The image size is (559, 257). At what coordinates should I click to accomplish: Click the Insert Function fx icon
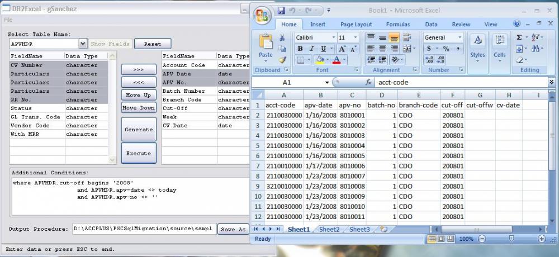coord(368,82)
